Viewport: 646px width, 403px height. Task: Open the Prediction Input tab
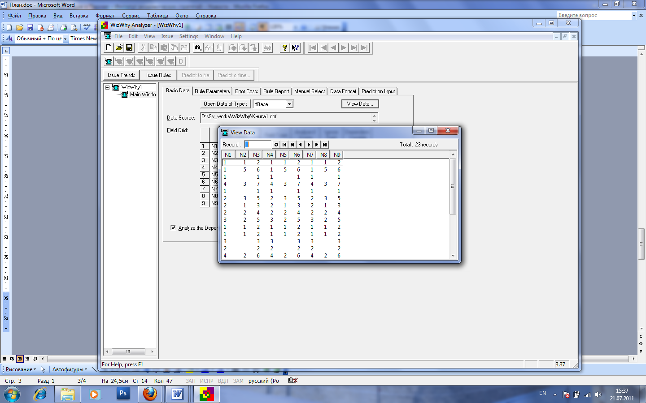tap(378, 91)
